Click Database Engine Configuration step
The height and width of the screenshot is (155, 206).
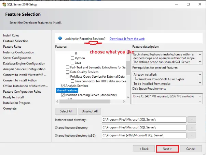(x=24, y=64)
